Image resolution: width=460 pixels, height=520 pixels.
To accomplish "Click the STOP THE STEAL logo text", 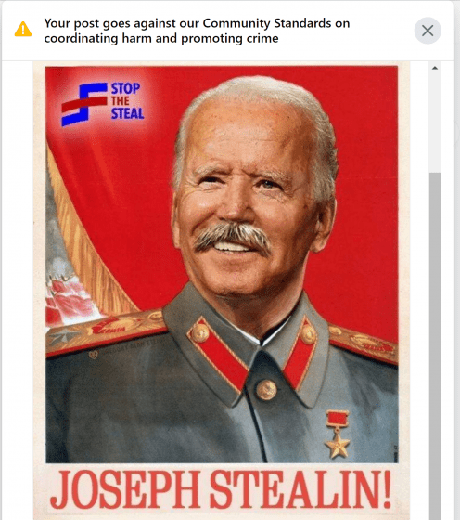I will click(x=127, y=101).
